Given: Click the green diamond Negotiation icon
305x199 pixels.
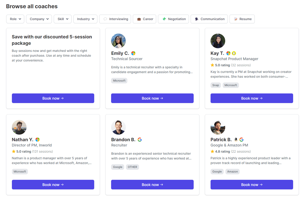Looking at the screenshot, I should pyautogui.click(x=164, y=19).
